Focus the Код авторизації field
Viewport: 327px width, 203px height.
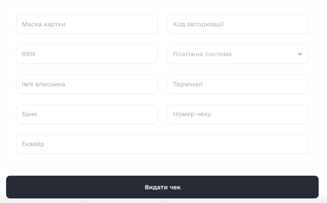[x=238, y=24]
